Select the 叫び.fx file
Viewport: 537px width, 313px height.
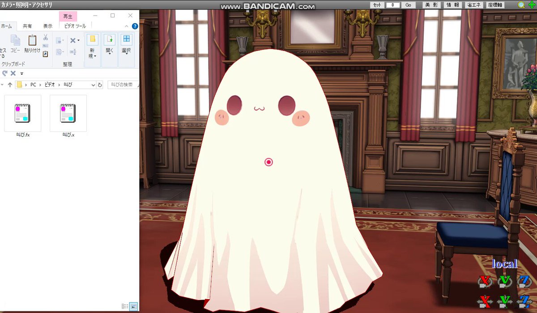pyautogui.click(x=23, y=116)
